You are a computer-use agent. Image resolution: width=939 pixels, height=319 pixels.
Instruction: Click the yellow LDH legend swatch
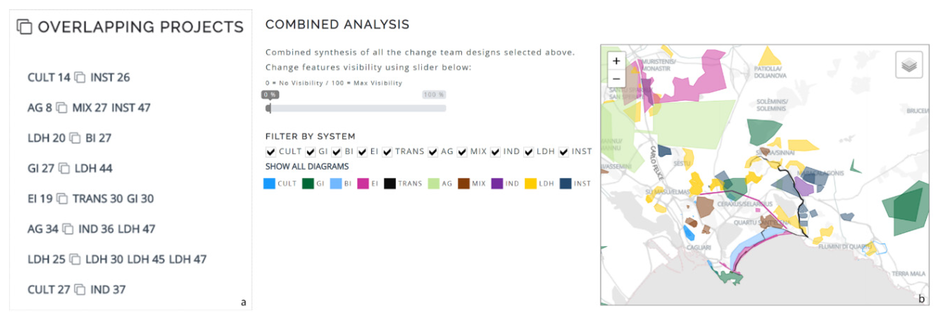[530, 184]
